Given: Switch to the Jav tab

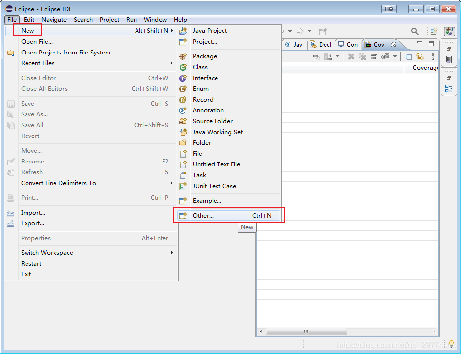Looking at the screenshot, I should (294, 44).
